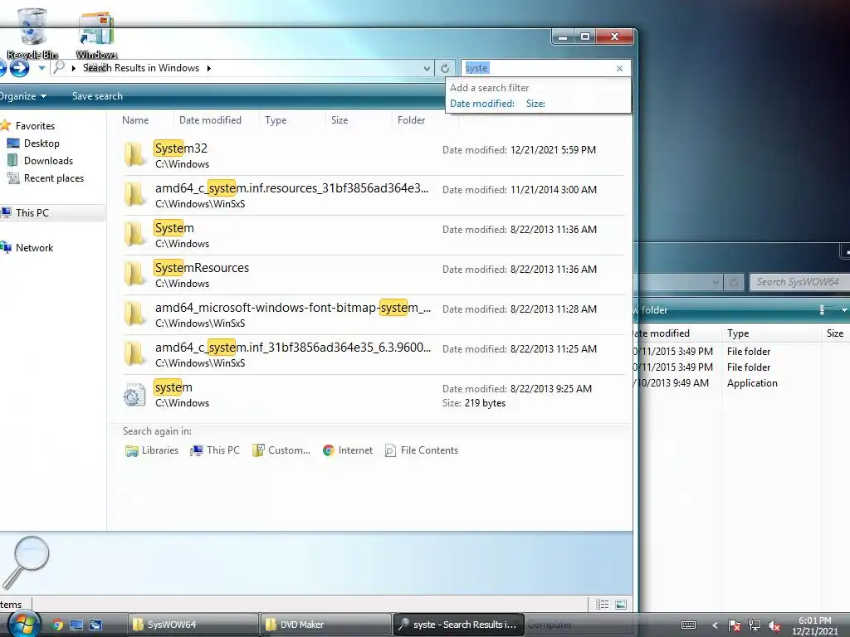Sort by the Type column header
The width and height of the screenshot is (850, 637).
click(x=276, y=120)
